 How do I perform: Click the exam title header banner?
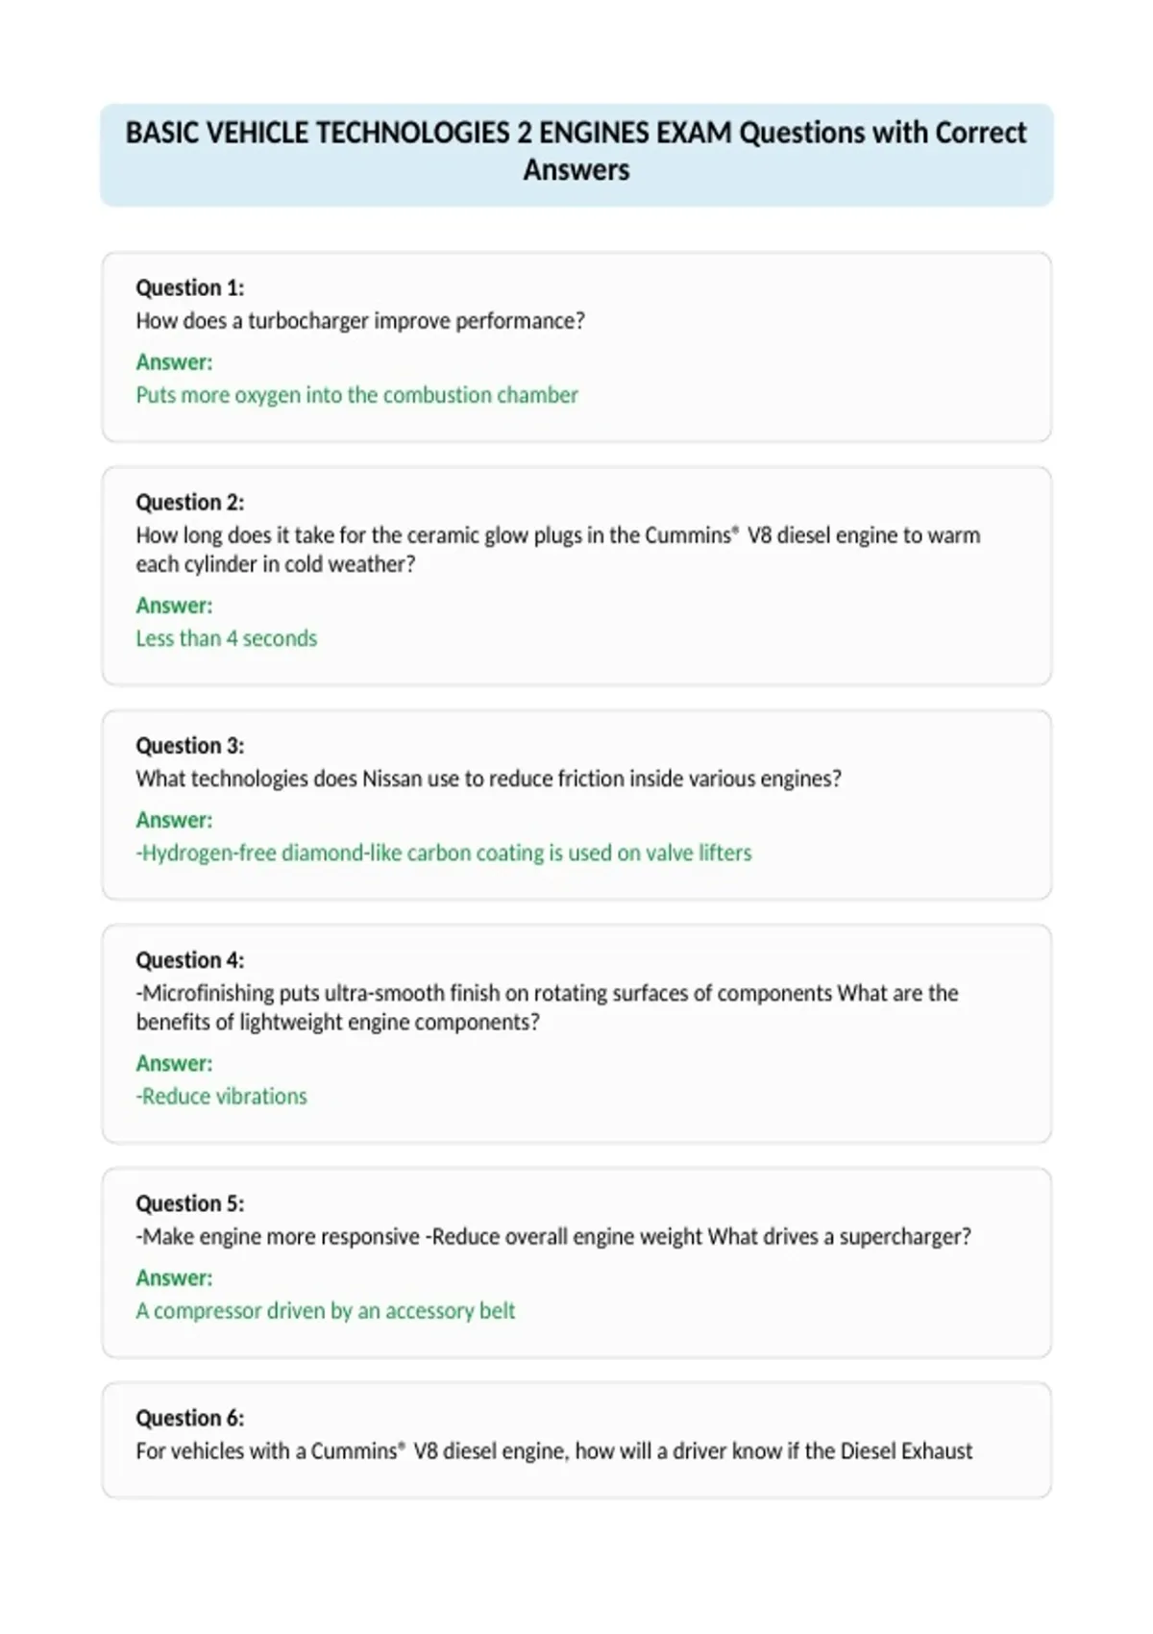(x=576, y=154)
